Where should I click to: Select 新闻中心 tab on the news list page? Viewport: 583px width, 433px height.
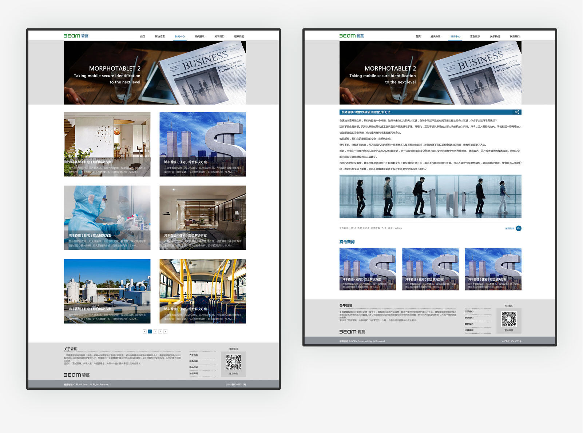pos(180,36)
